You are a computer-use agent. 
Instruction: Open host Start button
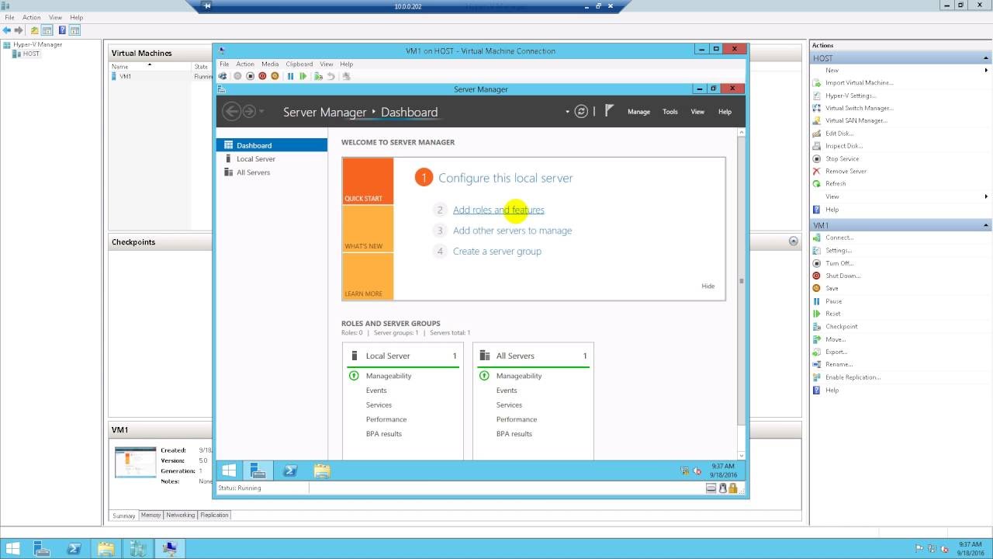pos(13,549)
